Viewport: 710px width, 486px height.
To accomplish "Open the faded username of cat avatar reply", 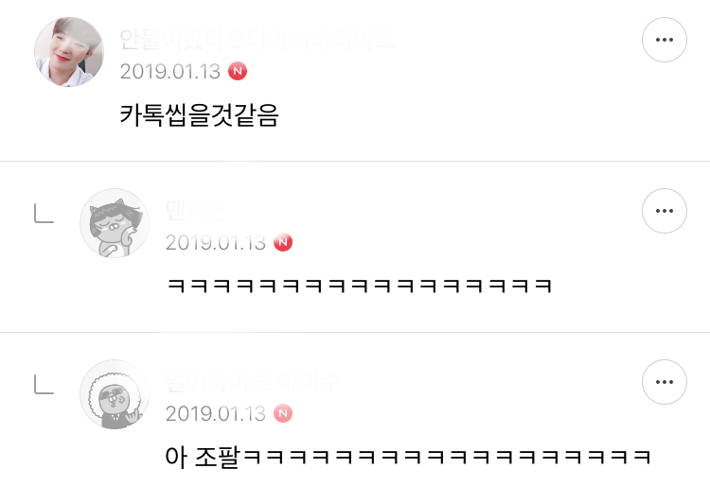I will (x=197, y=210).
